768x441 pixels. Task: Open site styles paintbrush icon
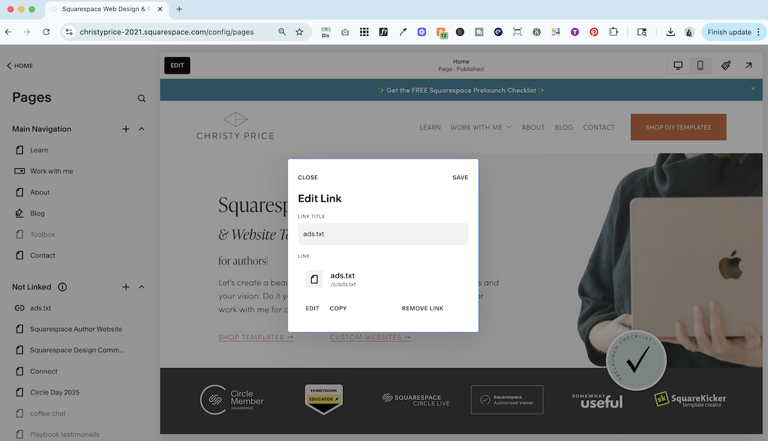(x=726, y=65)
